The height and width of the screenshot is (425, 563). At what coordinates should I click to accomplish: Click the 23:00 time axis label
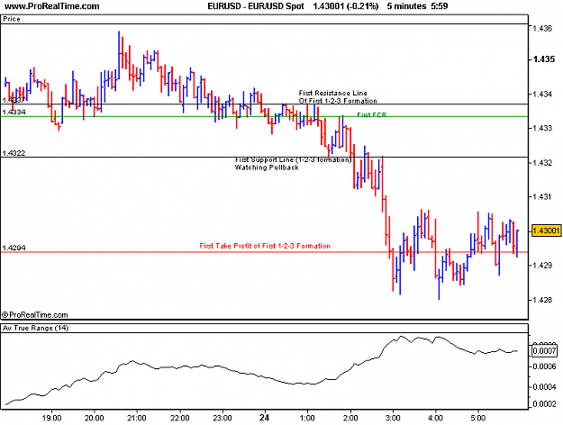click(222, 418)
